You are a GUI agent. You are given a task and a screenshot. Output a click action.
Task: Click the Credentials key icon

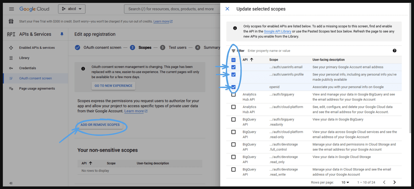click(11, 68)
